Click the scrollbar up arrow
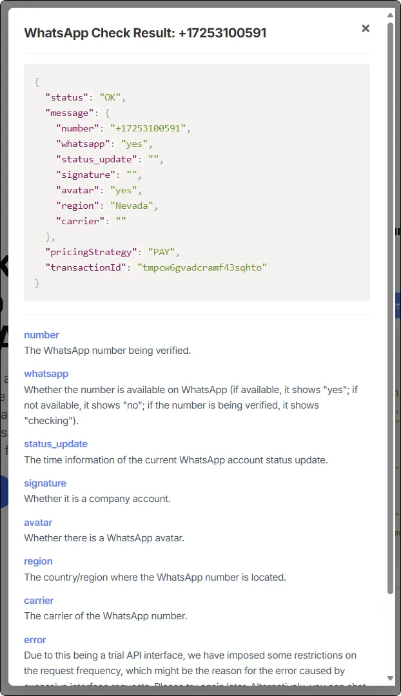The width and height of the screenshot is (401, 696). (x=390, y=15)
